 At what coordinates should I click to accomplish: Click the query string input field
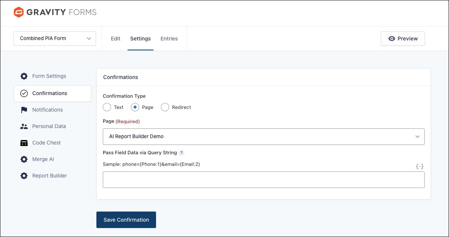click(x=263, y=180)
